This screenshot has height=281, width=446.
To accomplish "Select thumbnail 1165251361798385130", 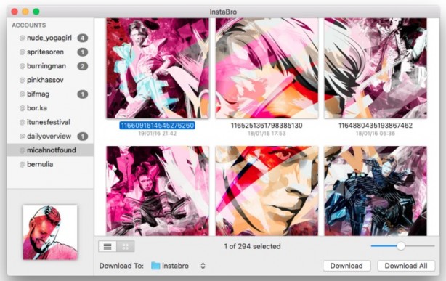I will [x=267, y=68].
